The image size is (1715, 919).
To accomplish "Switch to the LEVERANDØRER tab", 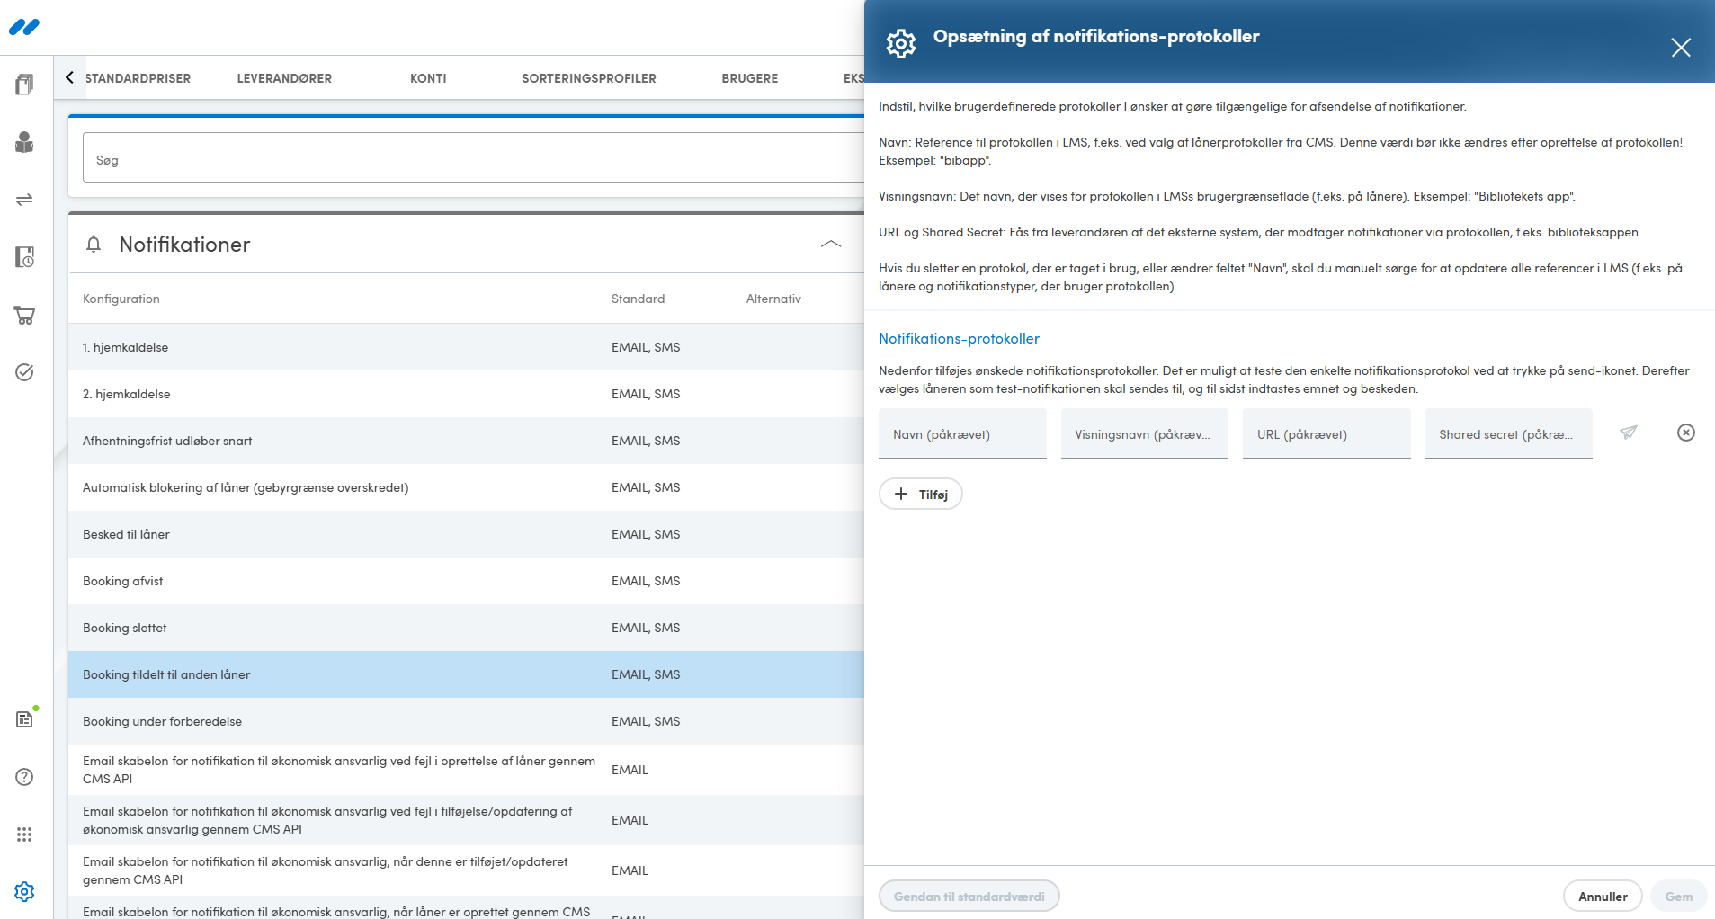I will [284, 78].
